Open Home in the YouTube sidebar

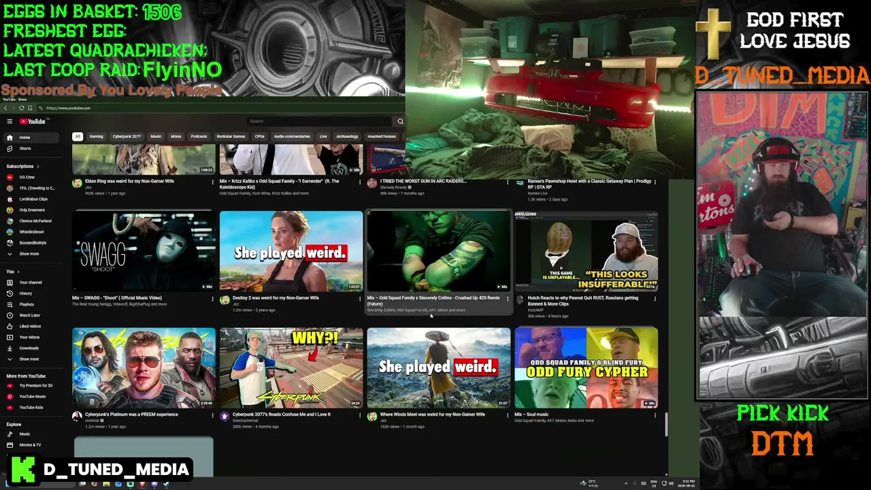[x=31, y=137]
